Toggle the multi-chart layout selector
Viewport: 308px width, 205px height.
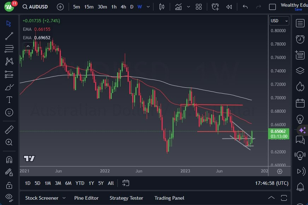pos(198,6)
